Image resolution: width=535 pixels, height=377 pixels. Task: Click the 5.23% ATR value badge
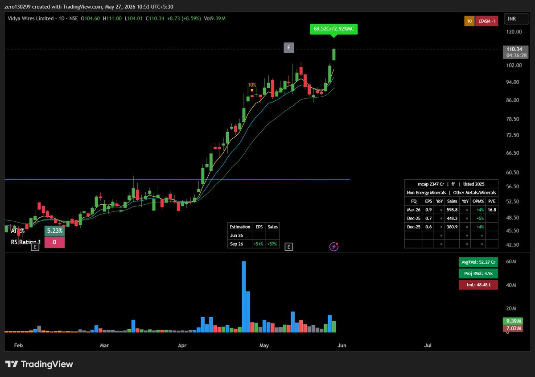pos(54,231)
